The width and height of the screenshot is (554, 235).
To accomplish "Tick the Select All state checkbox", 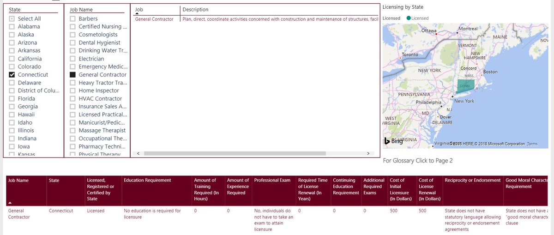I will tap(12, 18).
